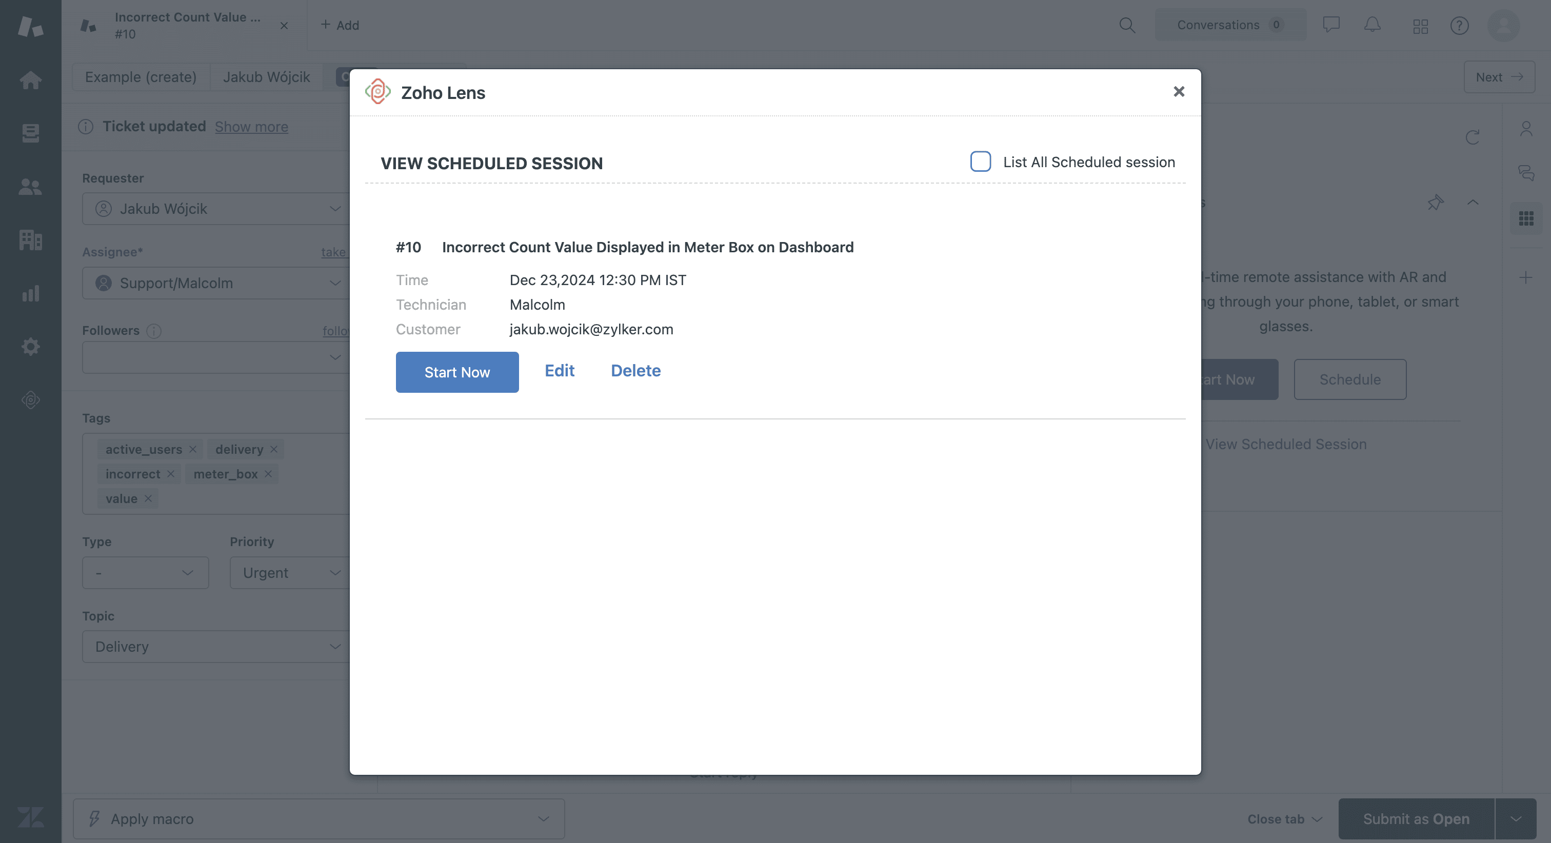1551x843 pixels.
Task: Open the Admin gear icon in the sidebar
Action: pos(30,346)
